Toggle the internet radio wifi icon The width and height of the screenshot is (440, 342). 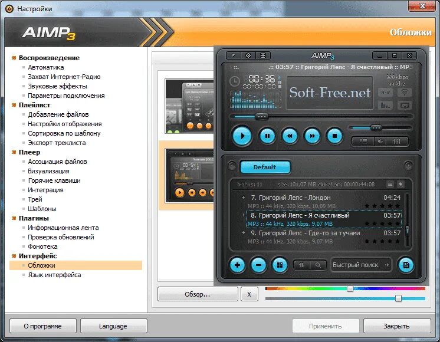tap(405, 92)
